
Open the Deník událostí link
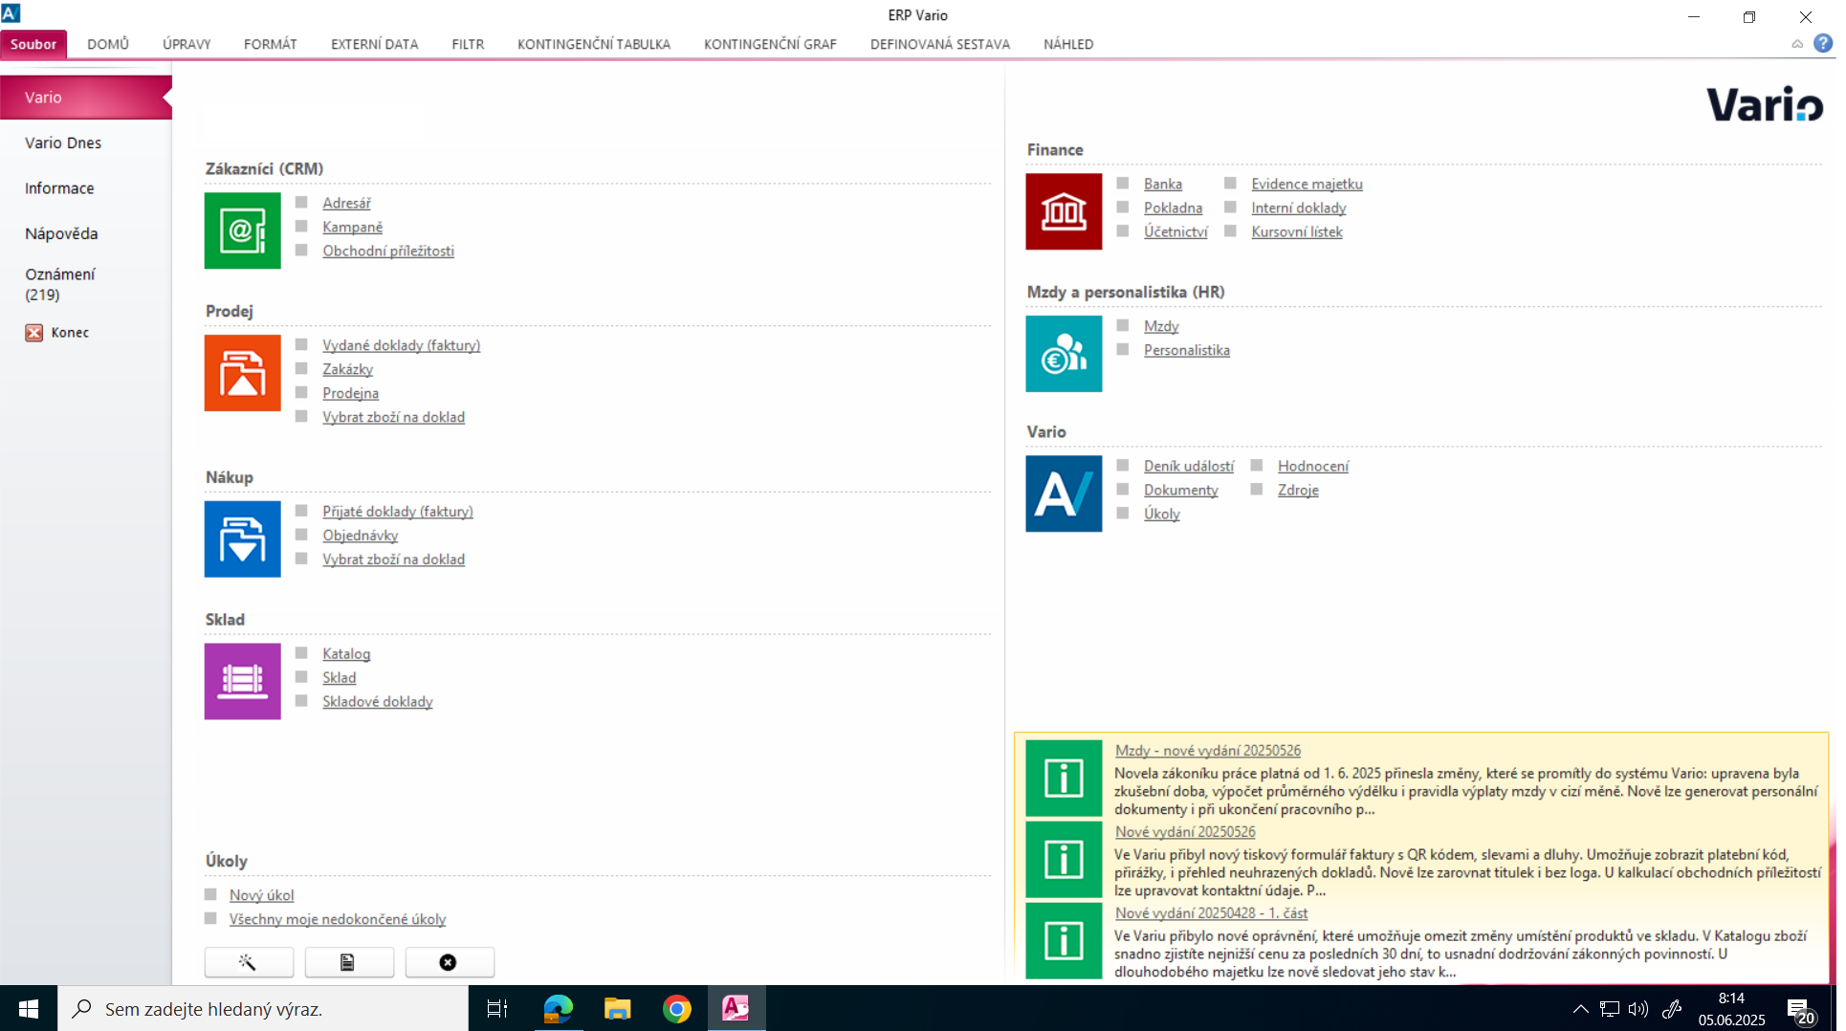pos(1189,466)
